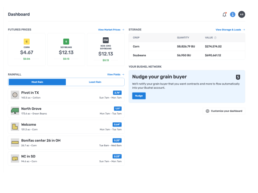Click the 0.23" rainfall badge
This screenshot has height=193, width=258.
coord(117,157)
